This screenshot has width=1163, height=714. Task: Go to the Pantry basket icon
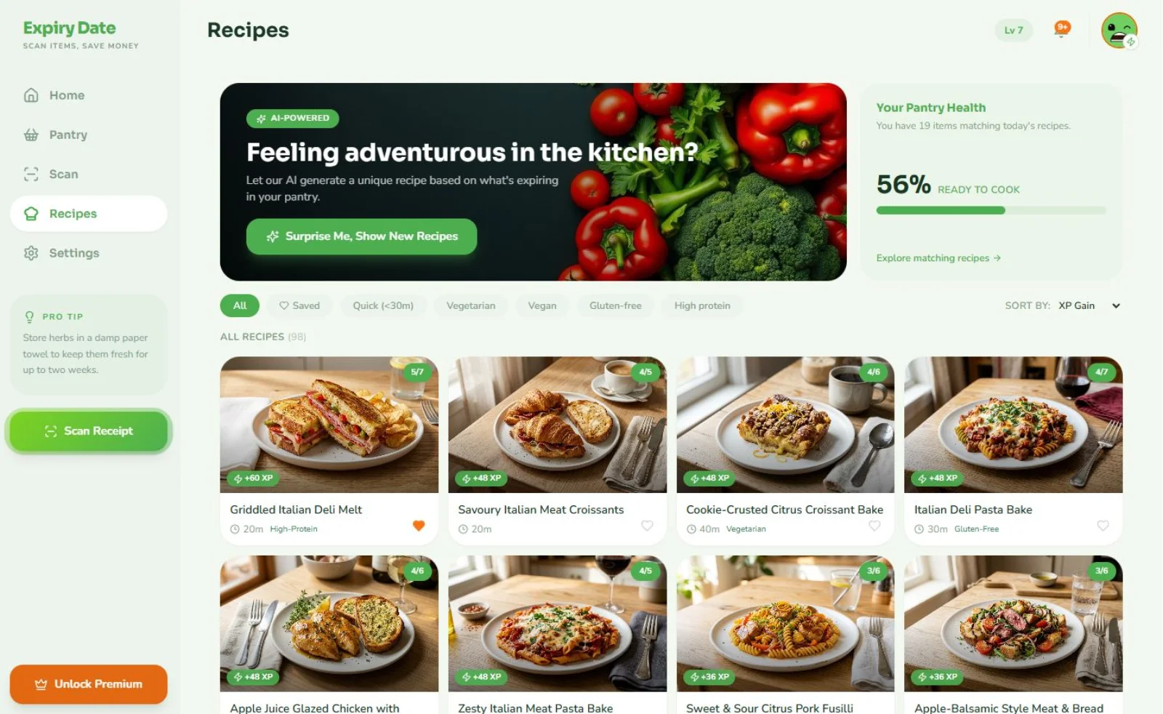coord(31,135)
